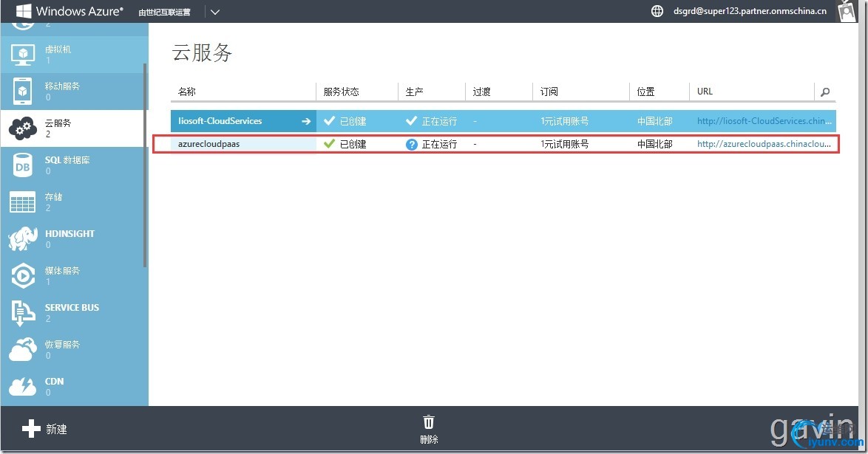This screenshot has width=868, height=454.
Task: Click the Windows Azure logo
Action: (69, 11)
